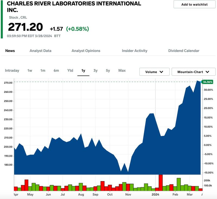
Task: Click the 270.00 price axis label
Action: click(8, 83)
